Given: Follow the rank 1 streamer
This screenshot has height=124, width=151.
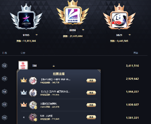Looking at the screenshot, I should point(91,81).
